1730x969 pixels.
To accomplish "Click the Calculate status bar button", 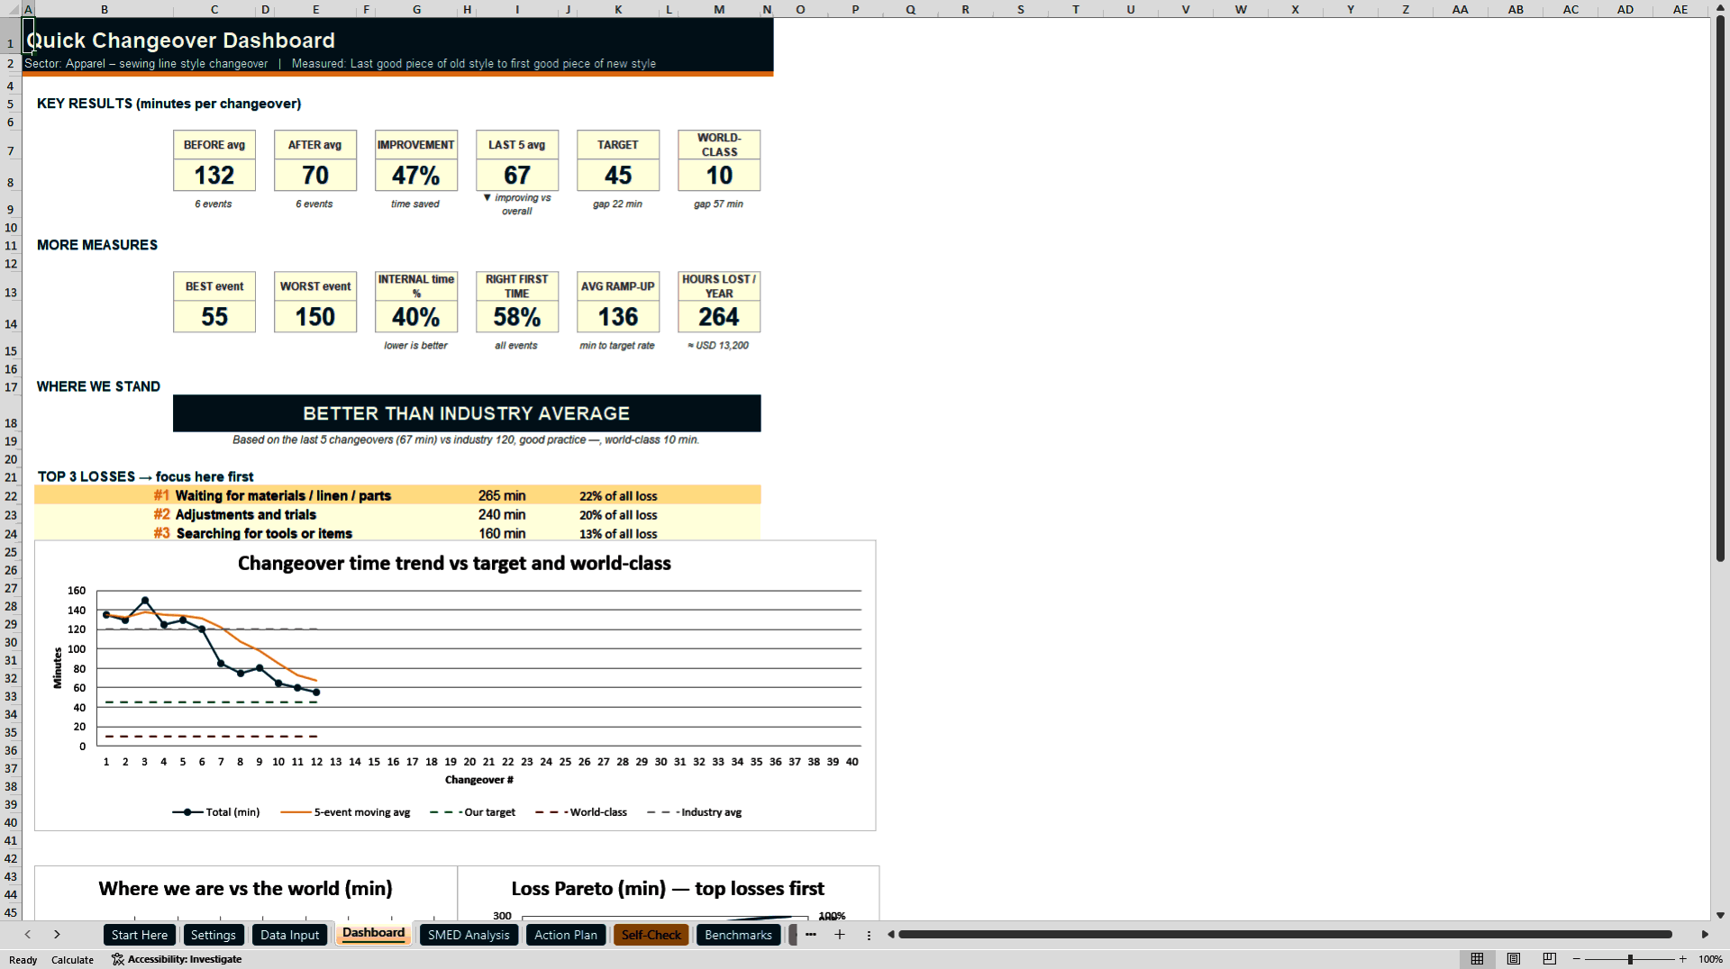I will (73, 960).
